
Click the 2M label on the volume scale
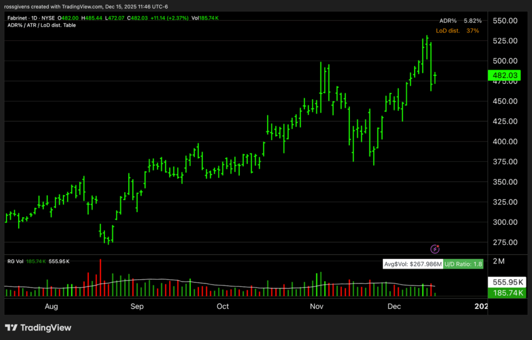[x=499, y=261]
